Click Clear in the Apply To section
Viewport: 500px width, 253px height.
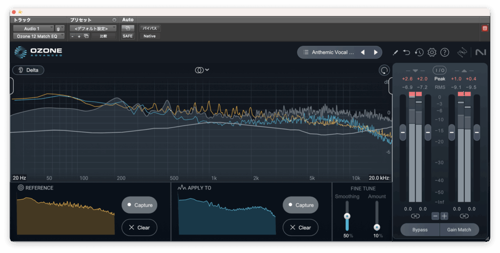(300, 228)
